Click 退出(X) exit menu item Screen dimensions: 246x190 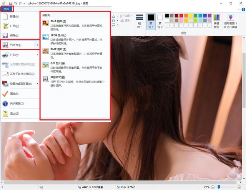[x=20, y=113]
